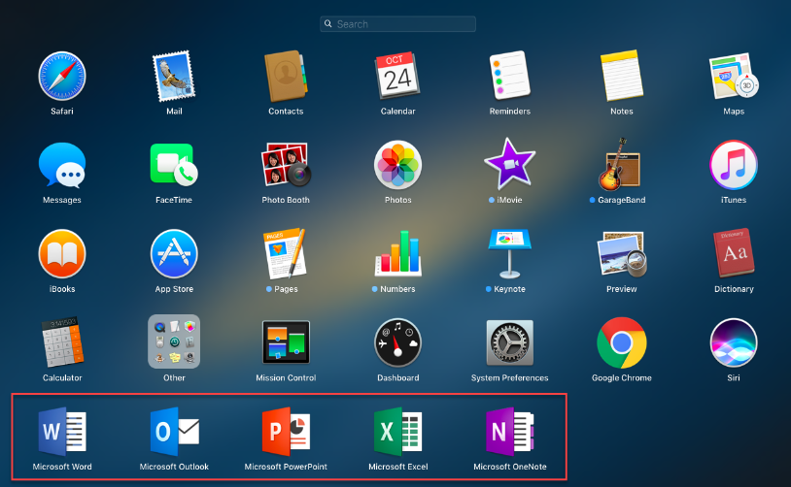Open iMovie
Screen dimensions: 791x487
point(509,164)
